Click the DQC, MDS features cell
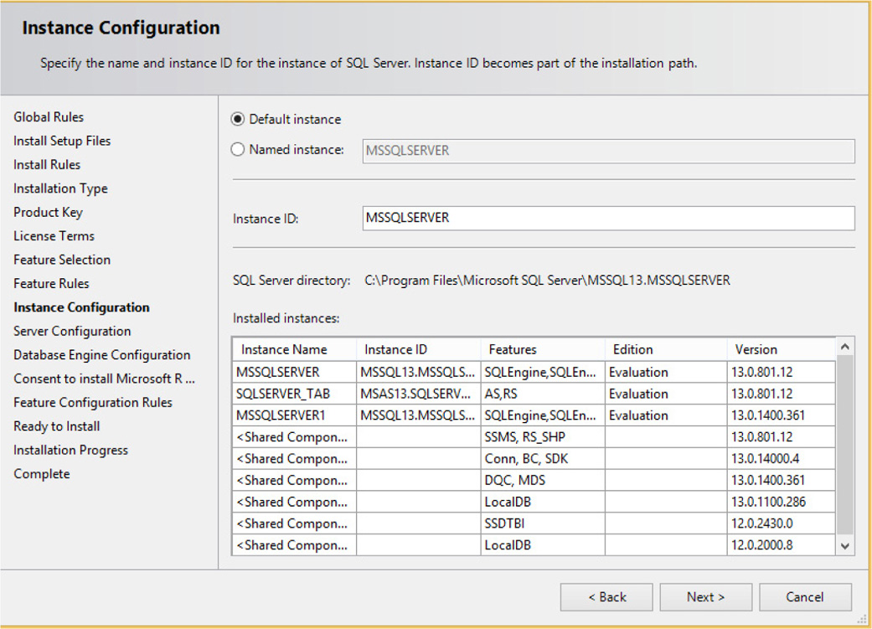872x629 pixels. click(x=543, y=481)
